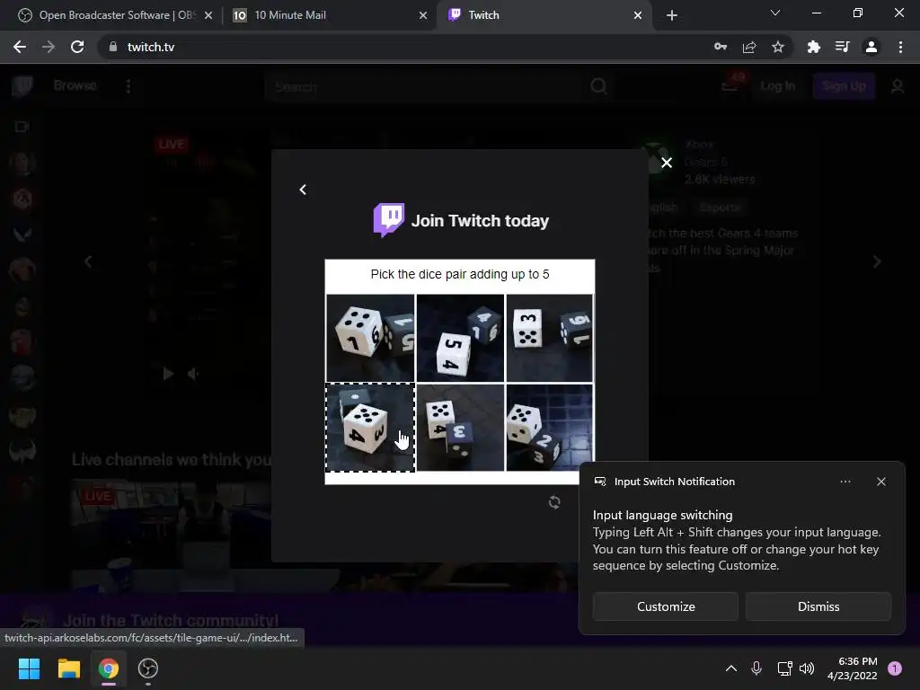The width and height of the screenshot is (920, 690).
Task: Open Chrome three-dot menu
Action: [x=900, y=47]
